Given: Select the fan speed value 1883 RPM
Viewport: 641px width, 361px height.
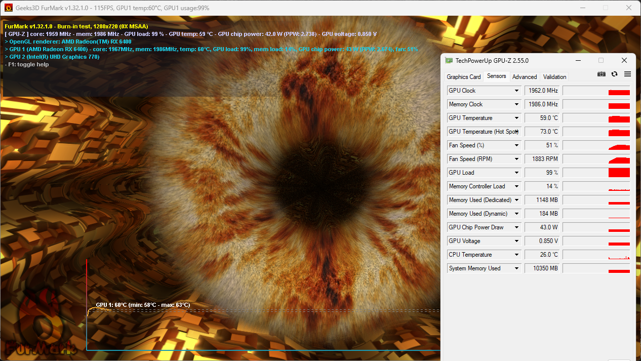Looking at the screenshot, I should [542, 159].
